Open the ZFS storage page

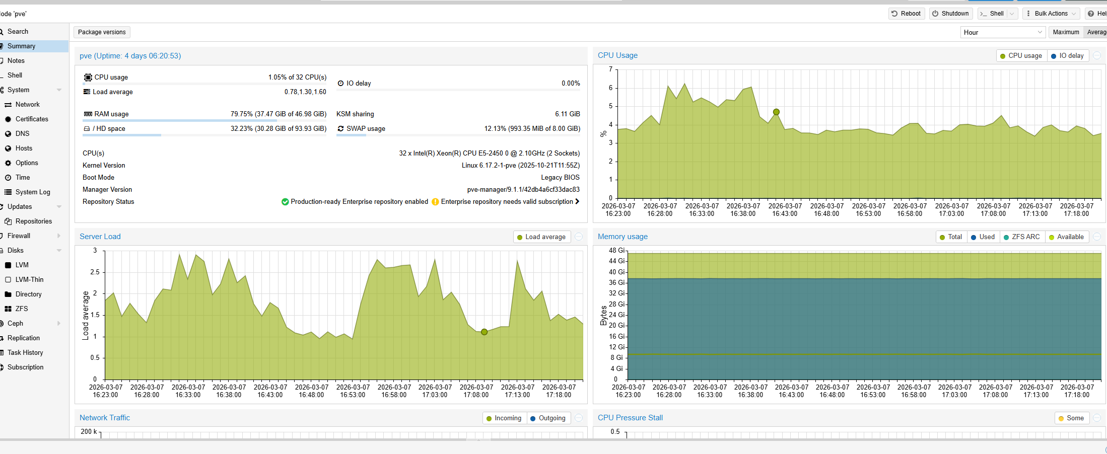click(22, 309)
